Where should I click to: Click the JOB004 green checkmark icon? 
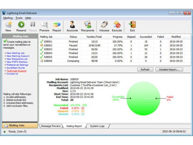pos(41,53)
